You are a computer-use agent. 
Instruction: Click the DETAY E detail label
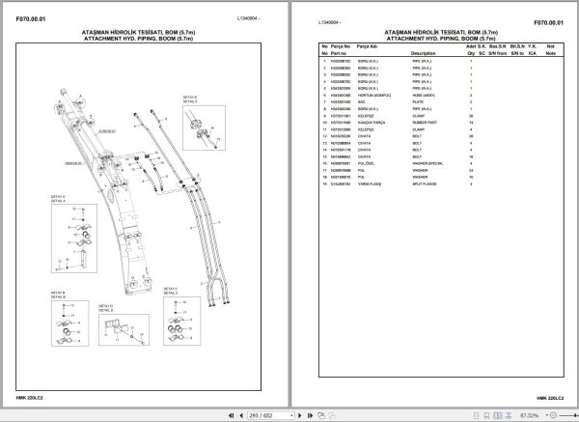coord(190,98)
